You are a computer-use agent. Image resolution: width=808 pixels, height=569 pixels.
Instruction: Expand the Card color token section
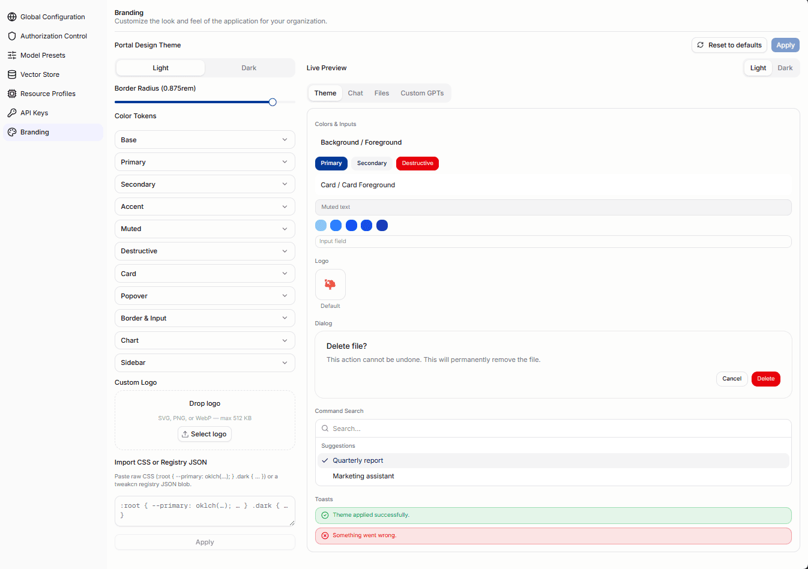205,274
